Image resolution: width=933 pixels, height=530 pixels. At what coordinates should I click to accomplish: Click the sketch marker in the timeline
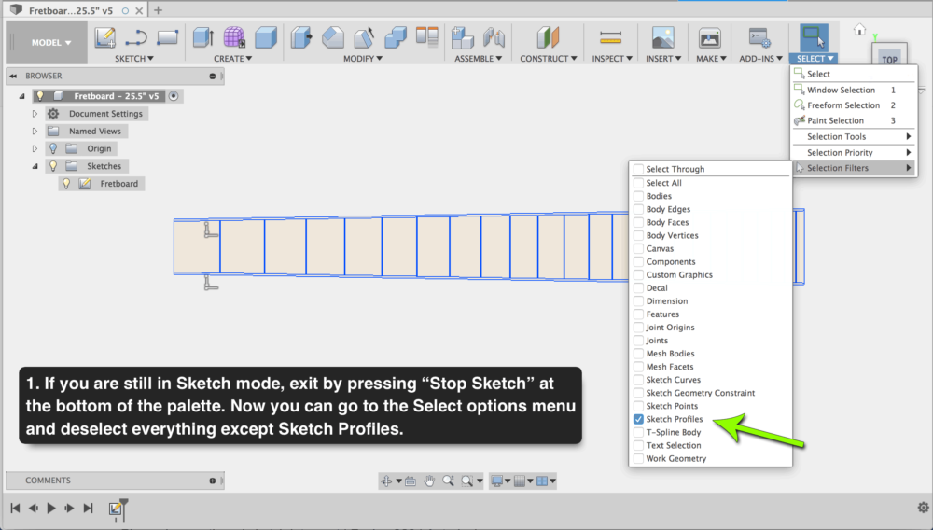pos(117,509)
